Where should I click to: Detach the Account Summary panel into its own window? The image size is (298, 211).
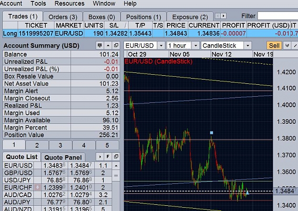coord(116,45)
